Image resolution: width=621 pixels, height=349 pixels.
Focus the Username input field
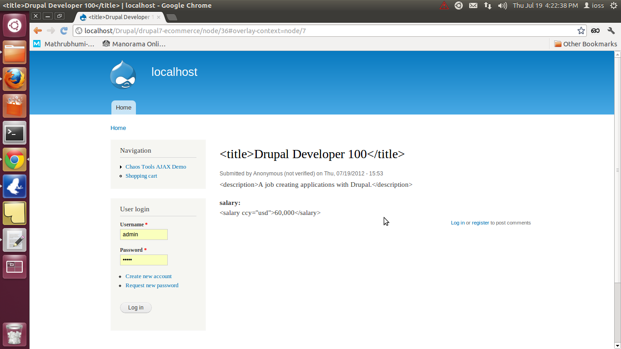click(144, 234)
